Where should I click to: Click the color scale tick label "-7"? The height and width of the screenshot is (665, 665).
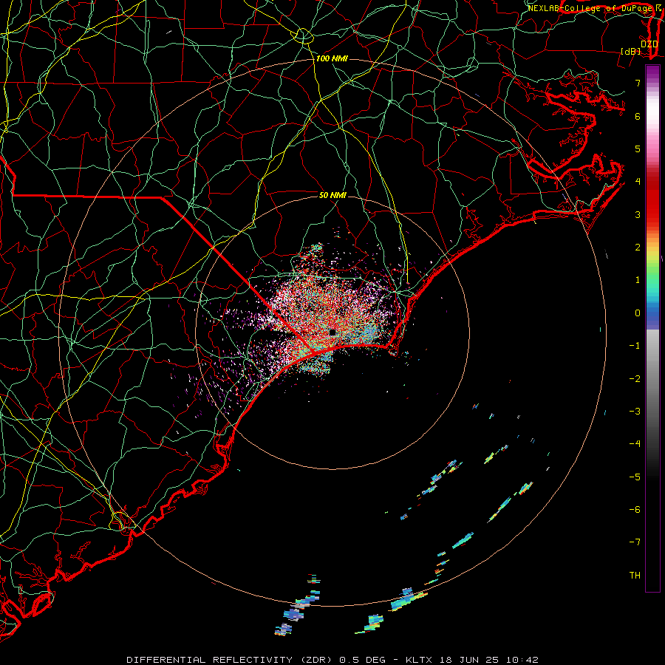(635, 542)
